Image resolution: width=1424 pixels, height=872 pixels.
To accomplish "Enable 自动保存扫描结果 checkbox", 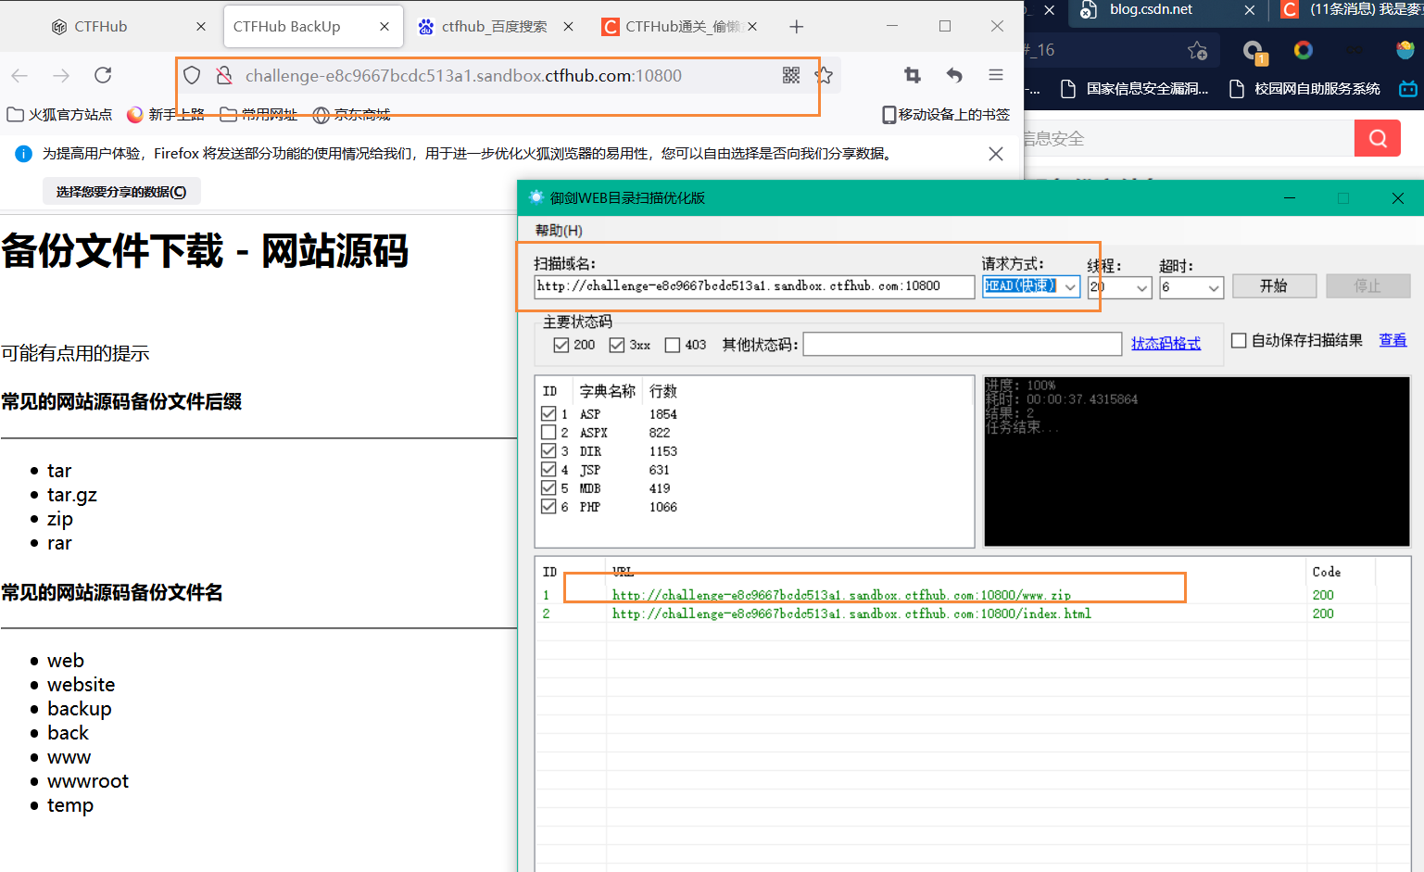I will pyautogui.click(x=1239, y=340).
